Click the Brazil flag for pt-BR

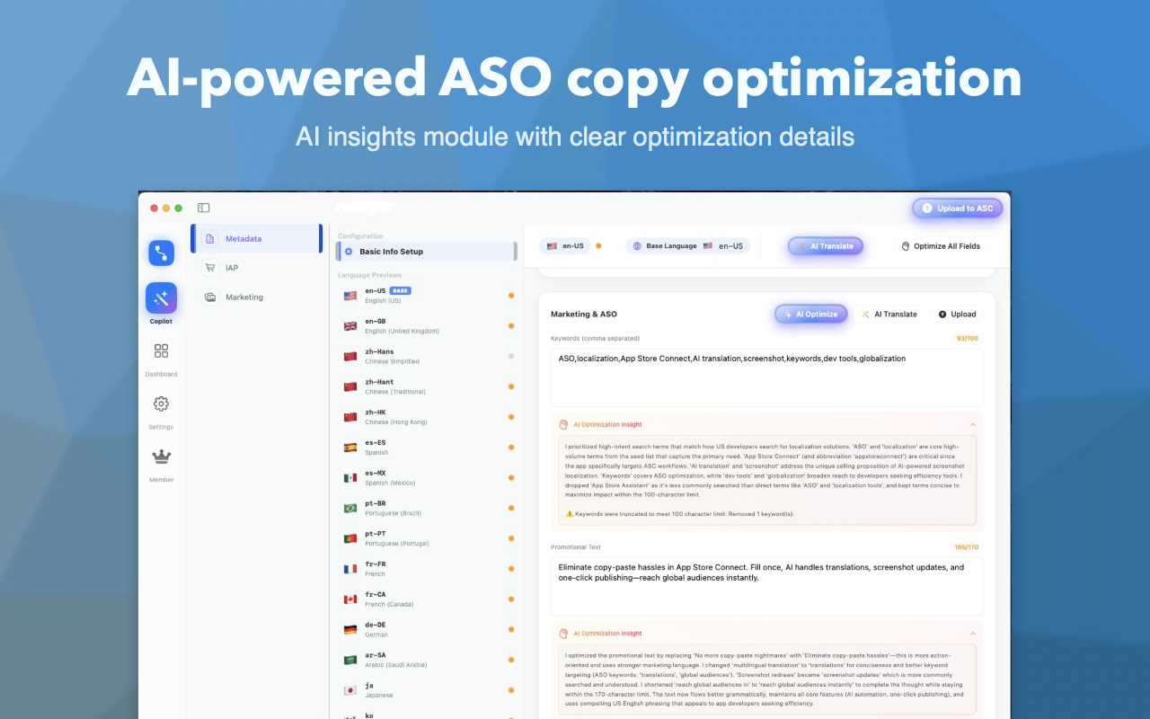click(350, 508)
